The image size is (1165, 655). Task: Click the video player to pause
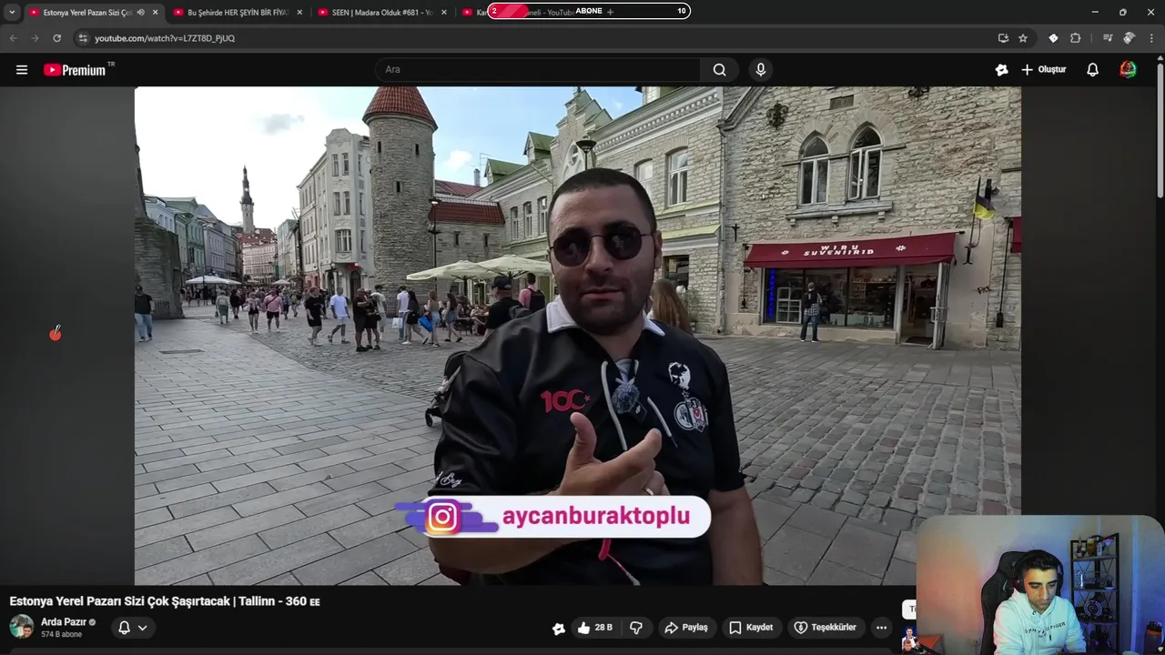tap(577, 335)
